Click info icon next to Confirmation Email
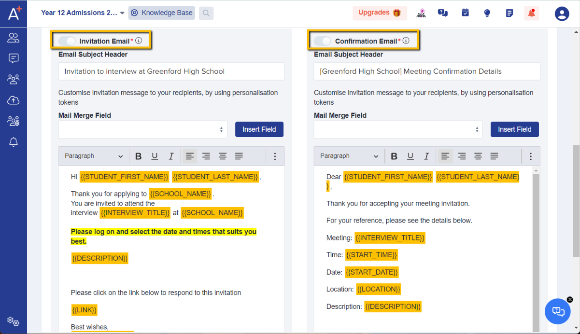Viewport: 580px width, 334px height. tap(406, 41)
